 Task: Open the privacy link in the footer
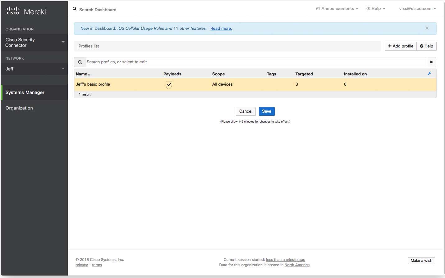[82, 265]
